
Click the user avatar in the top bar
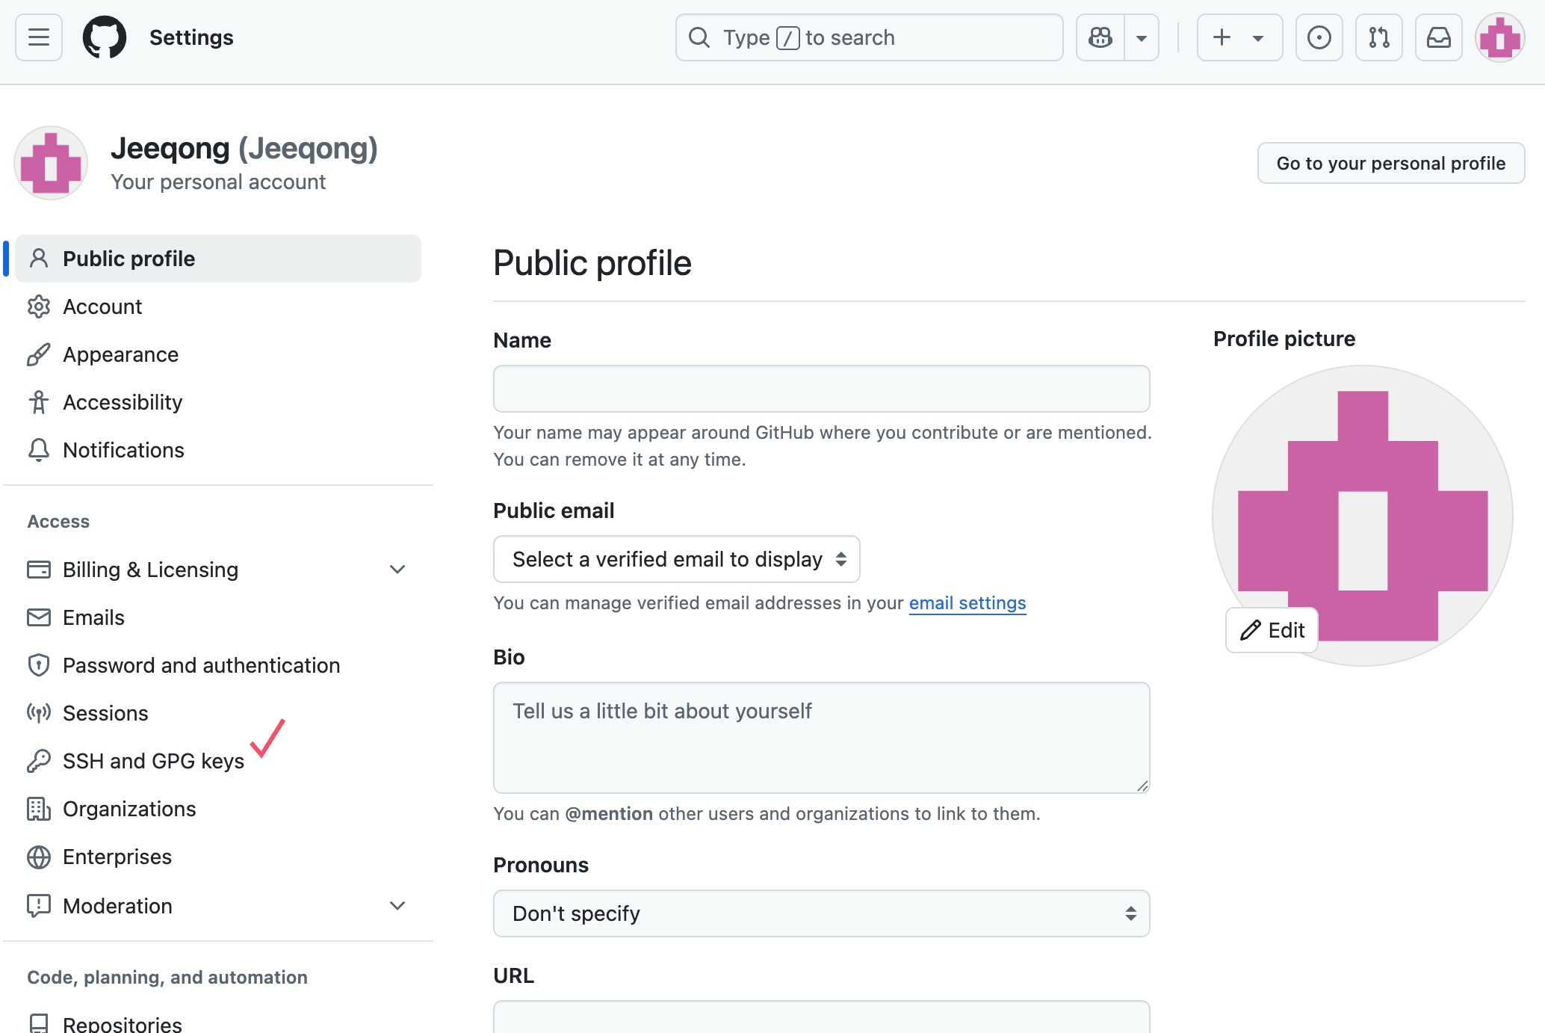click(1499, 37)
